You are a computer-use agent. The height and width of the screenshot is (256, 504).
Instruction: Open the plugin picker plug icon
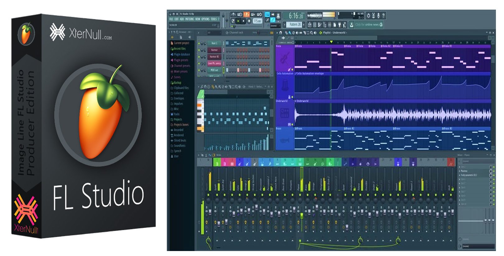(339, 25)
